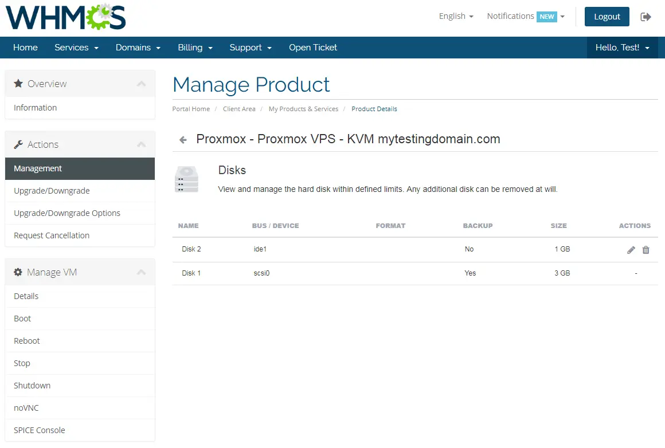Click Boot under Manage VM
Screen dimensions: 665x448
pos(80,319)
